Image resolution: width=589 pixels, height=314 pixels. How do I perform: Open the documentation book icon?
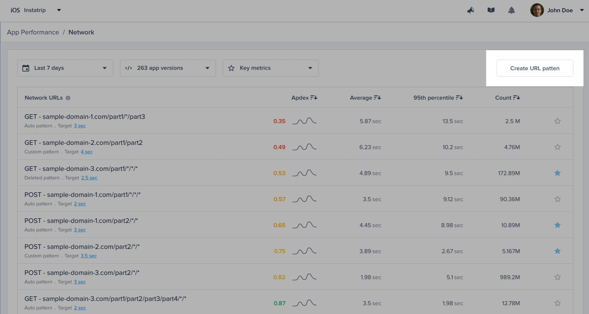(491, 10)
